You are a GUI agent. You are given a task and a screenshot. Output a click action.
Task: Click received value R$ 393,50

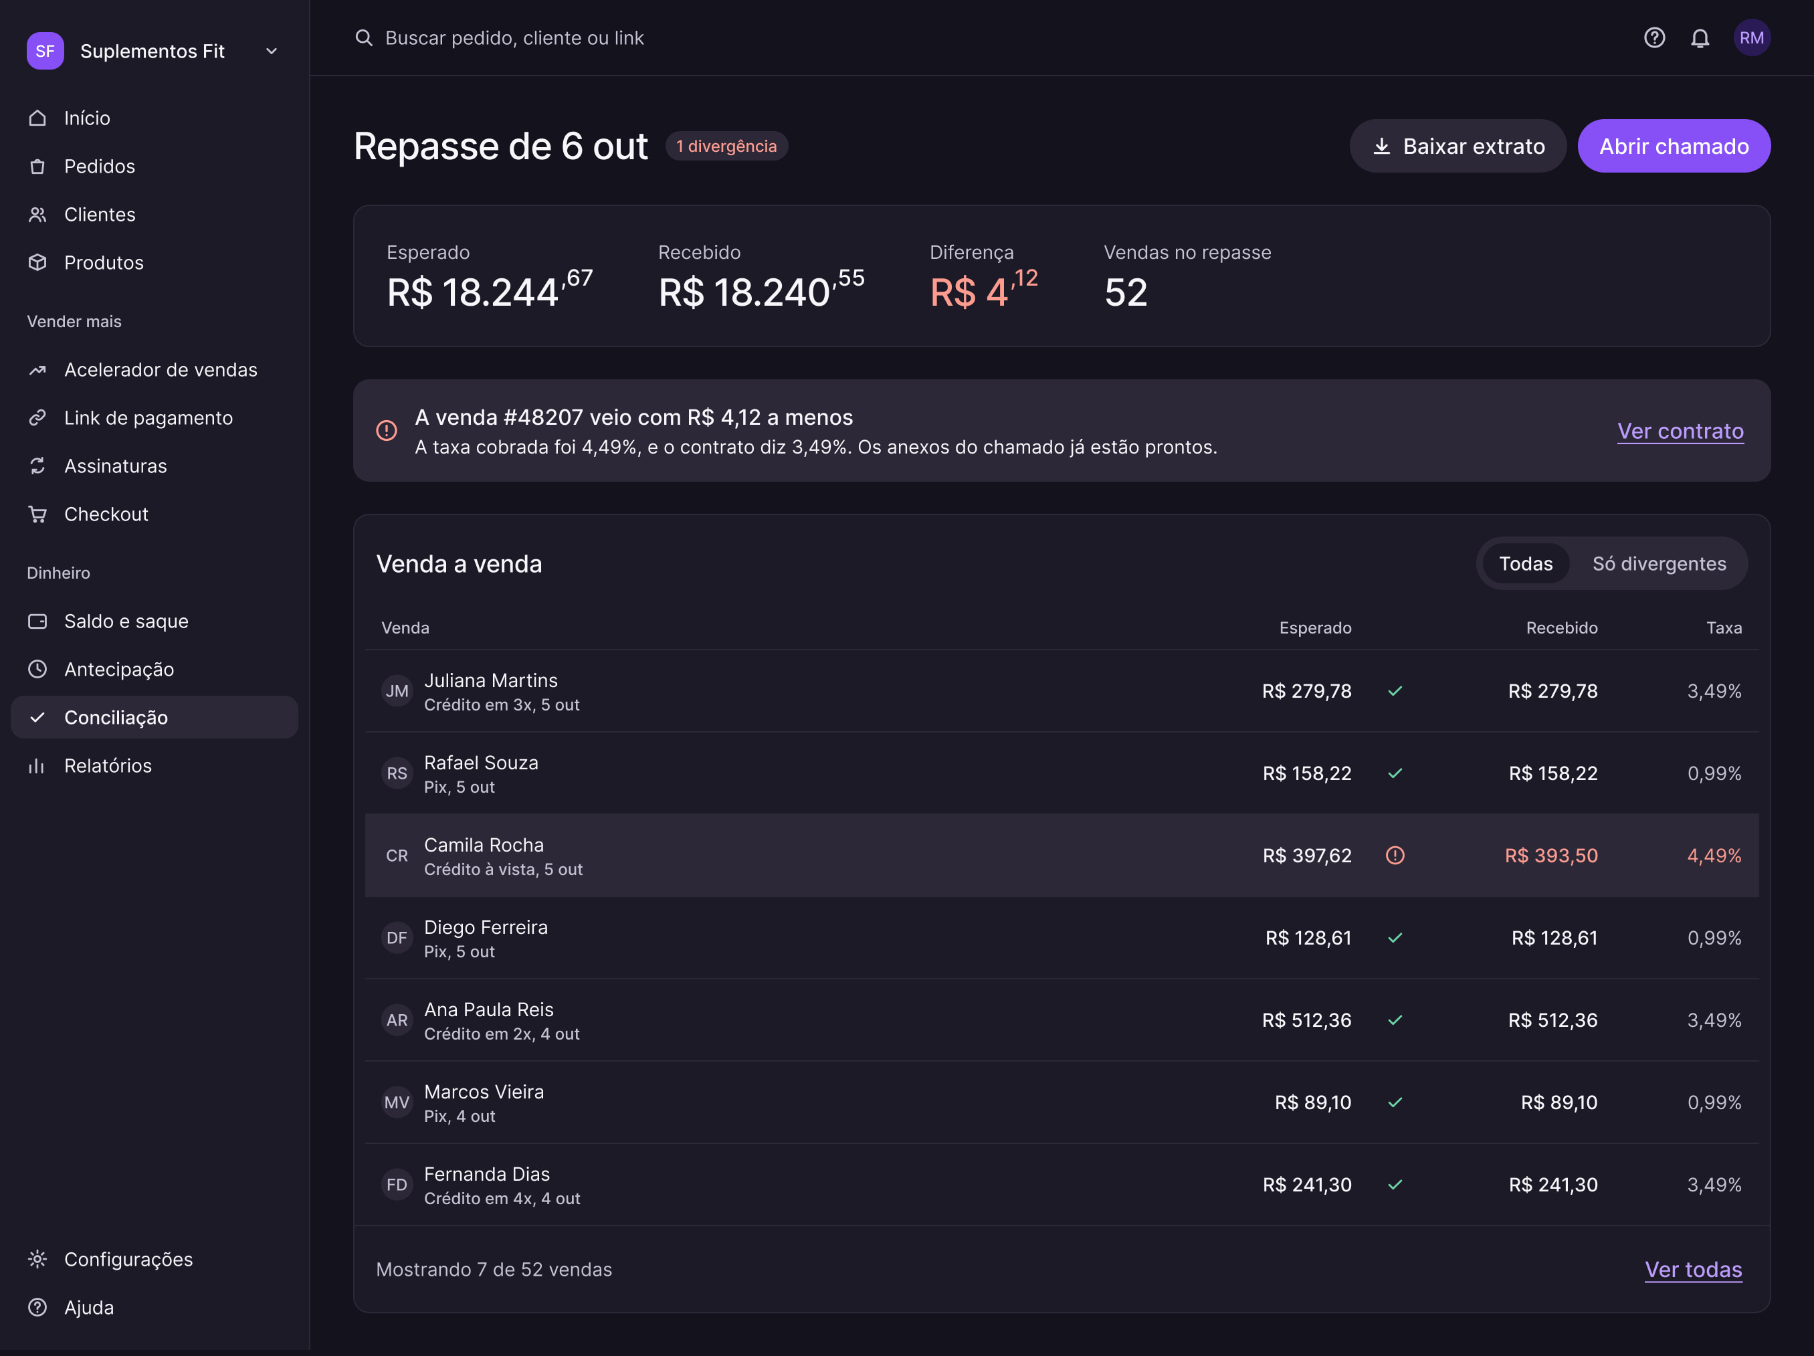(1550, 856)
